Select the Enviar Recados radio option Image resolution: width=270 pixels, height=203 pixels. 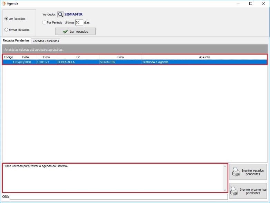point(7,30)
